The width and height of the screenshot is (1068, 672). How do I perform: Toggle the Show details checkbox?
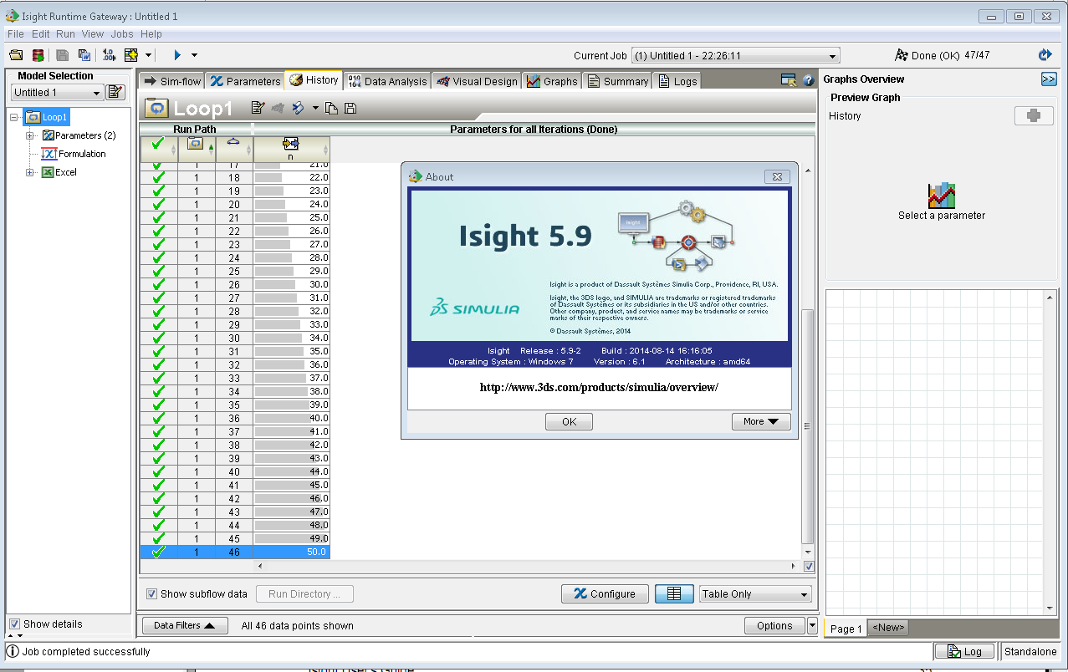pyautogui.click(x=14, y=624)
